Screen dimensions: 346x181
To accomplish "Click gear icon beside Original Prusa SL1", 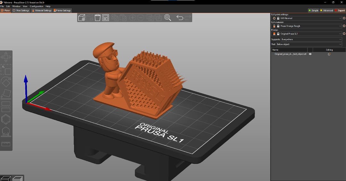I will click(x=344, y=34).
